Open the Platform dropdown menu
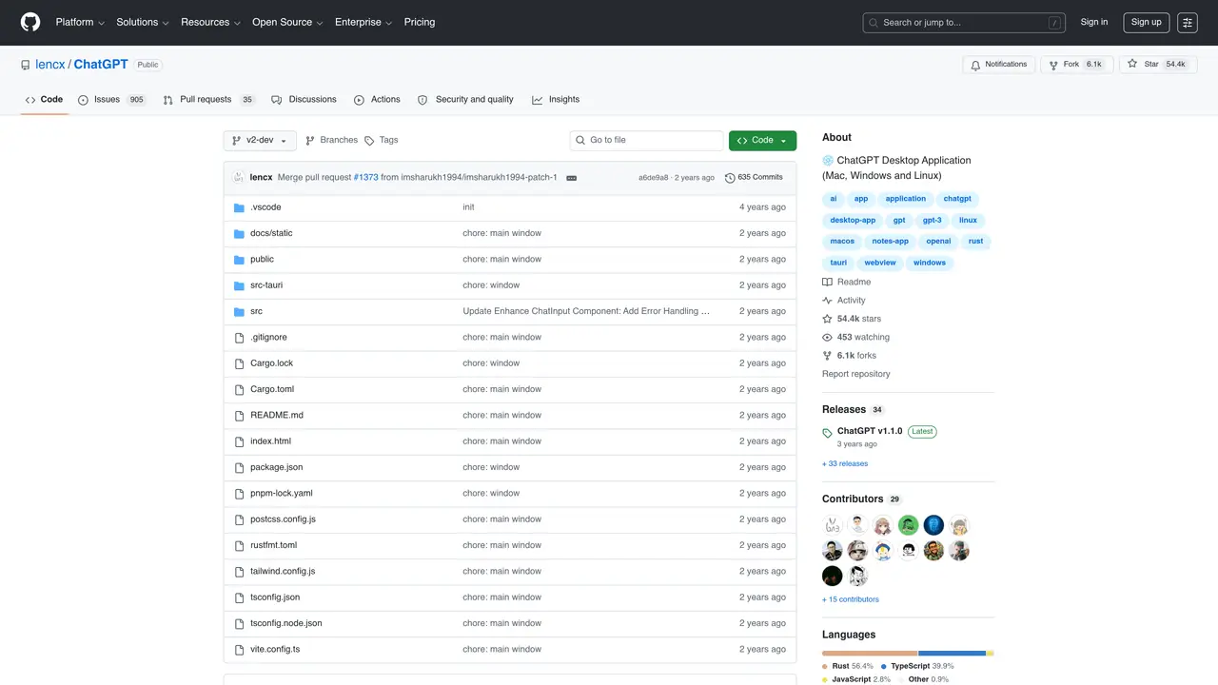Image resolution: width=1218 pixels, height=685 pixels. point(80,22)
